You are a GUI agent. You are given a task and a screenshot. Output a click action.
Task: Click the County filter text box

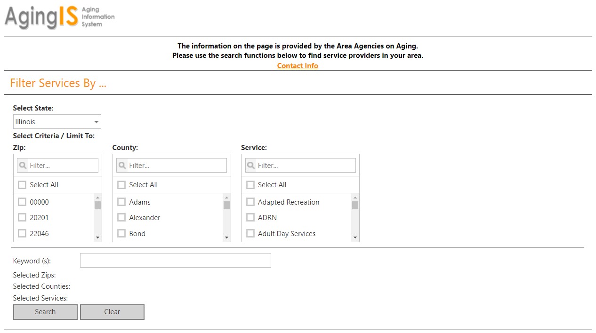click(x=177, y=166)
